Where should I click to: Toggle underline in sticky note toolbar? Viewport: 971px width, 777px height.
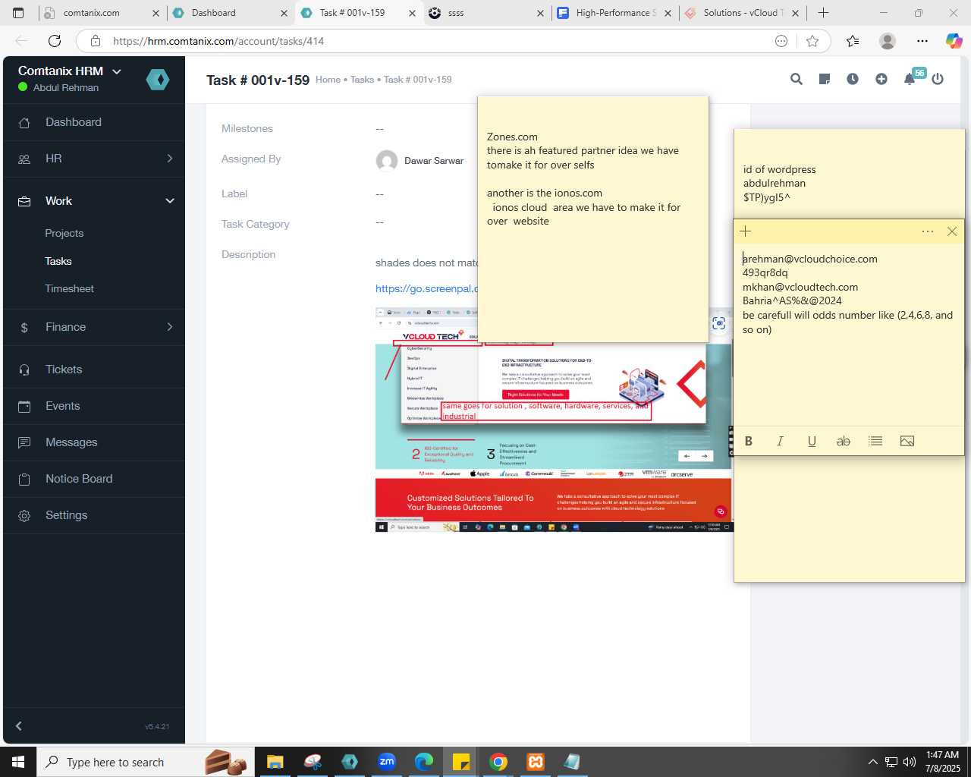pos(812,441)
